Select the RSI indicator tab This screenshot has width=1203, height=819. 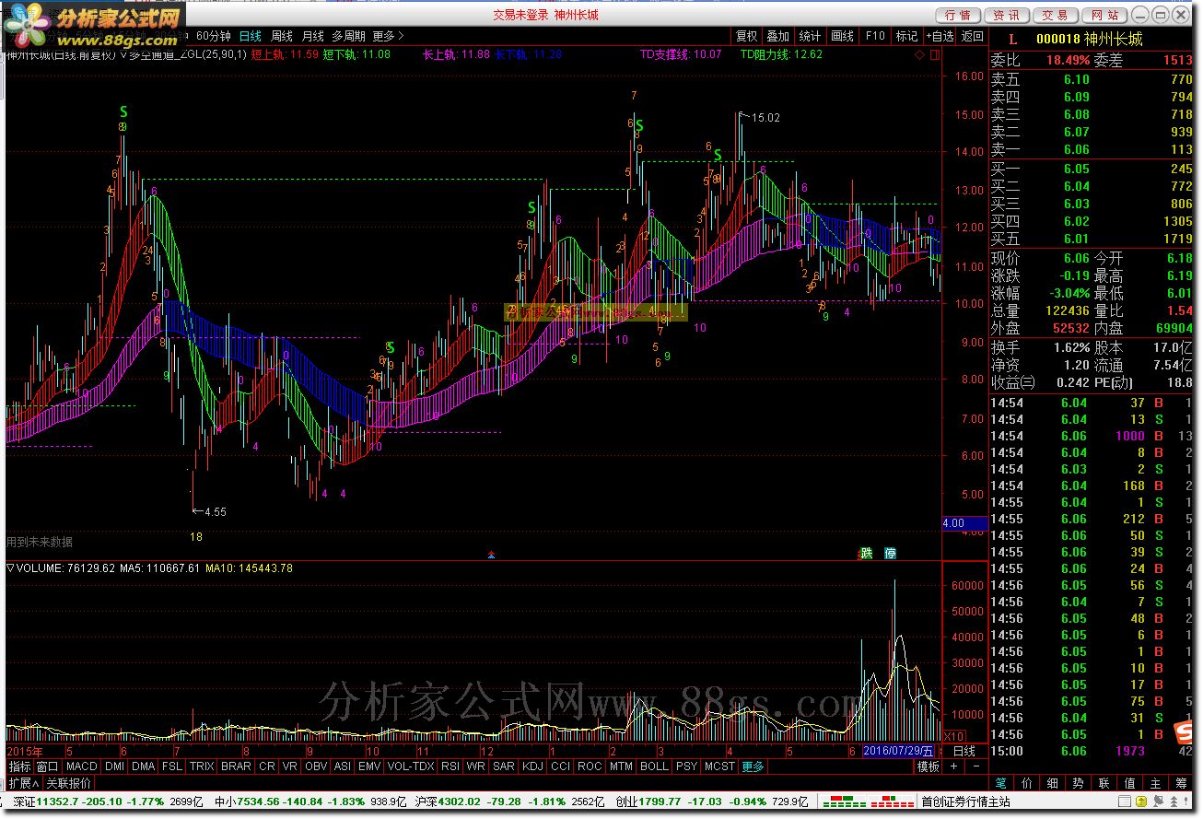point(450,766)
